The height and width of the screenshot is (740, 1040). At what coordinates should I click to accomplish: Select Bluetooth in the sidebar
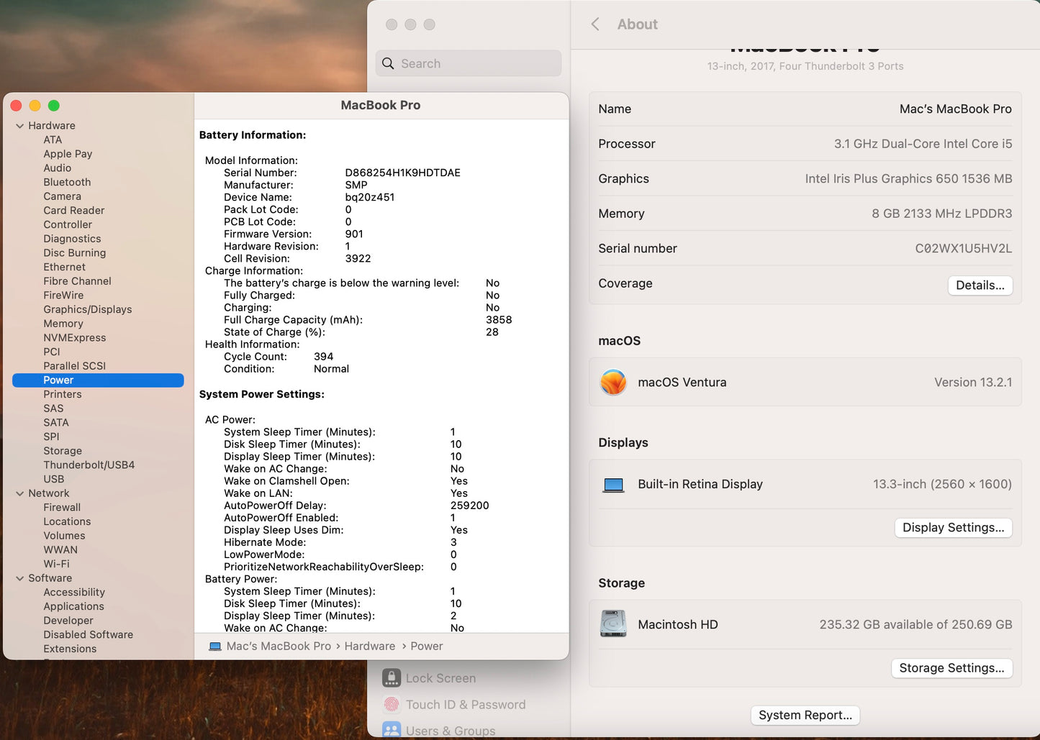[x=67, y=182]
